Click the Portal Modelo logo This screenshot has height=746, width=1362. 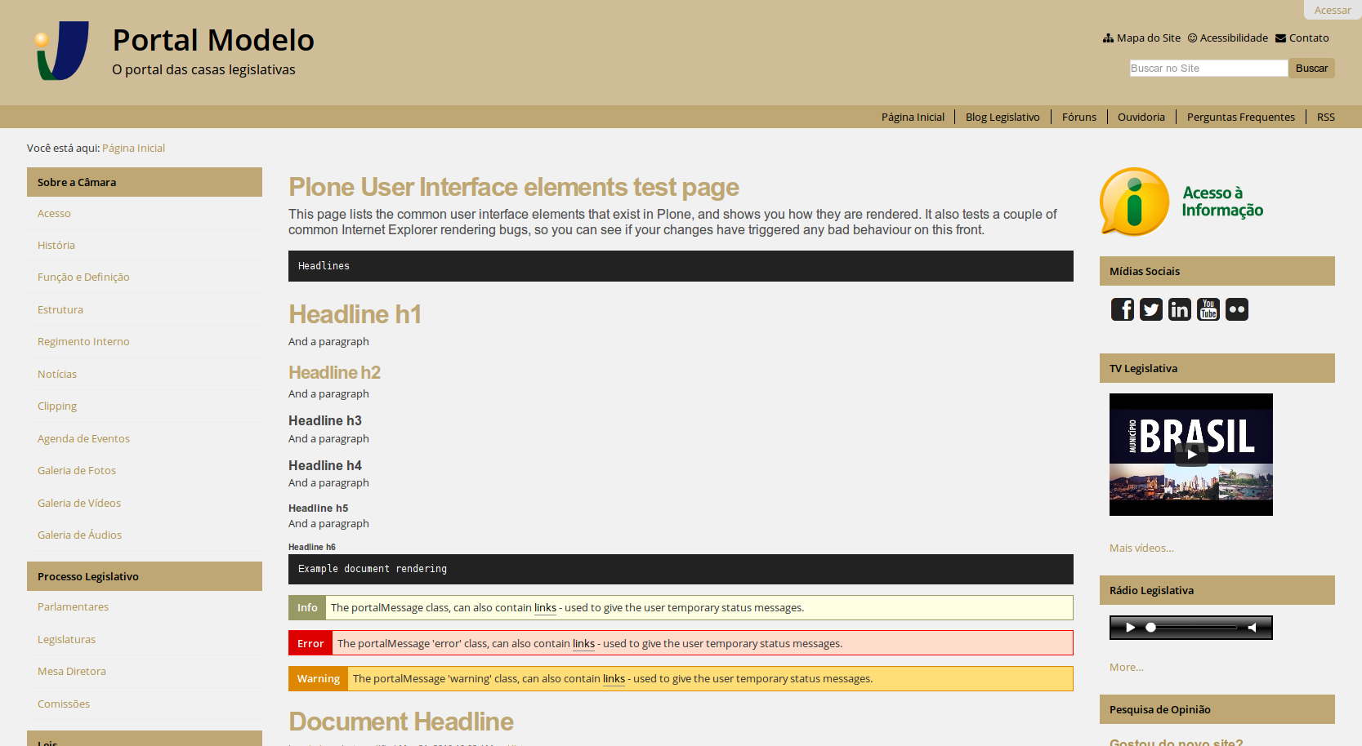coord(62,51)
